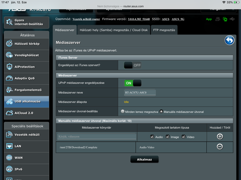241x180 pixels.
Task: Click the AiCloud cloud icon
Action: point(9,113)
